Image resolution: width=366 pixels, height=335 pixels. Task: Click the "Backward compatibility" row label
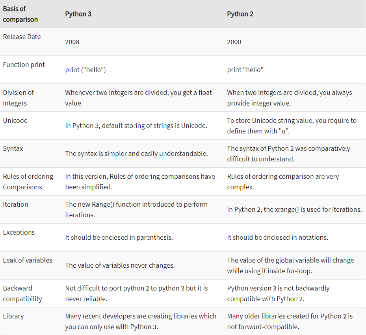coord(22,293)
